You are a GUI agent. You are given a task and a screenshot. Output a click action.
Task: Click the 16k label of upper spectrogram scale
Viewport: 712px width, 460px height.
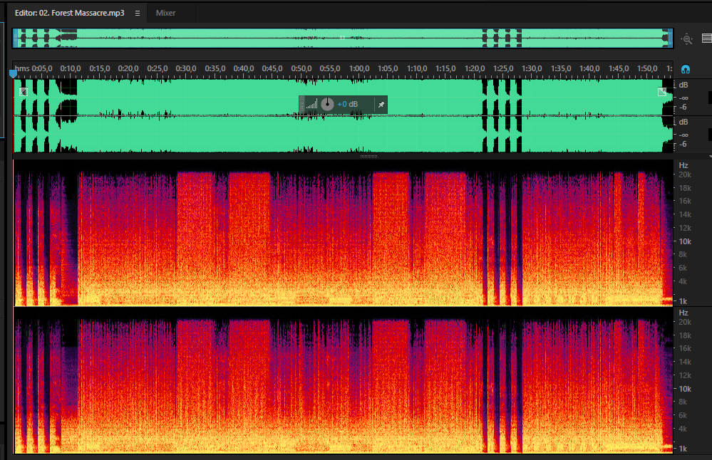(x=685, y=201)
